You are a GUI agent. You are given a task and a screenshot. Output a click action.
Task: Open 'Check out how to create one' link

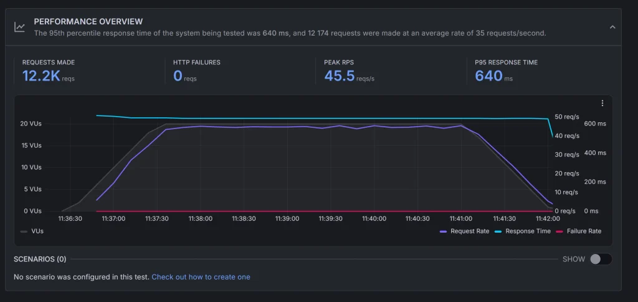click(x=201, y=277)
